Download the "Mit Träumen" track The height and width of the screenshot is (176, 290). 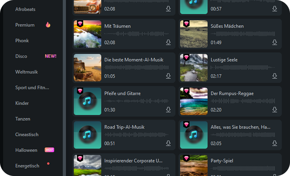(x=168, y=42)
